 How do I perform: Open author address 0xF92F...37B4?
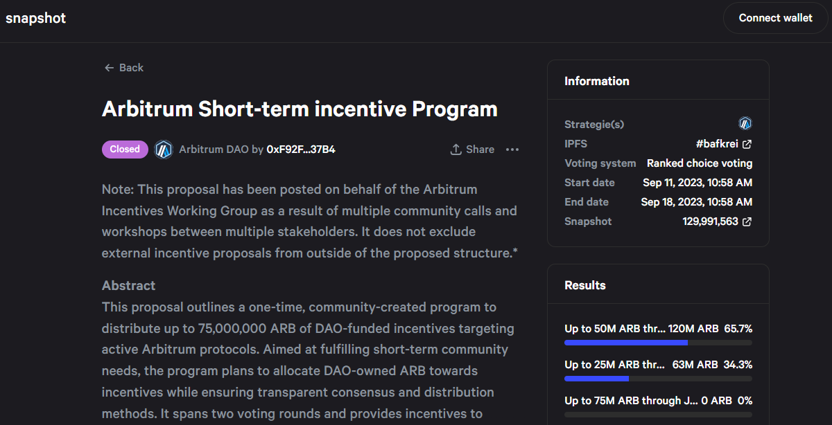tap(301, 150)
